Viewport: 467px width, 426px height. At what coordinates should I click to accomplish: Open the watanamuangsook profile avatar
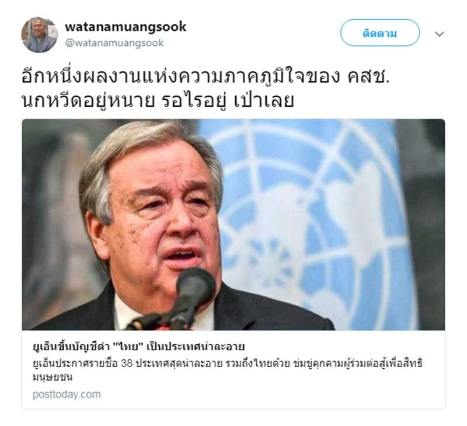click(39, 34)
